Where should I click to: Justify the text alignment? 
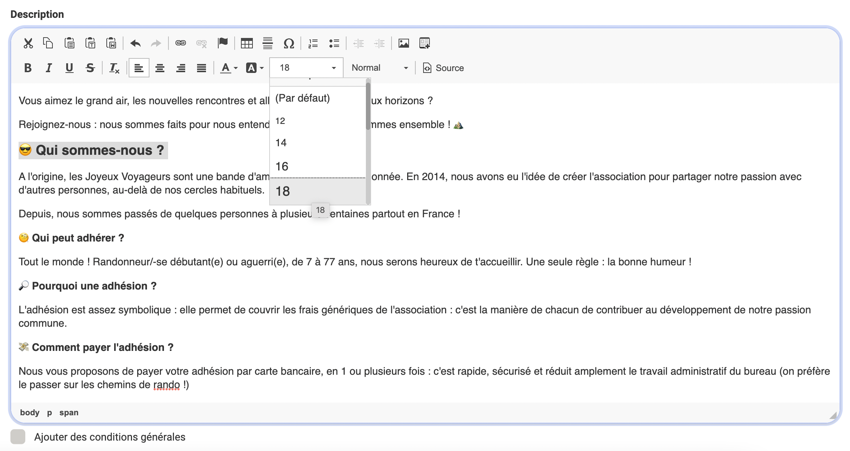tap(202, 68)
